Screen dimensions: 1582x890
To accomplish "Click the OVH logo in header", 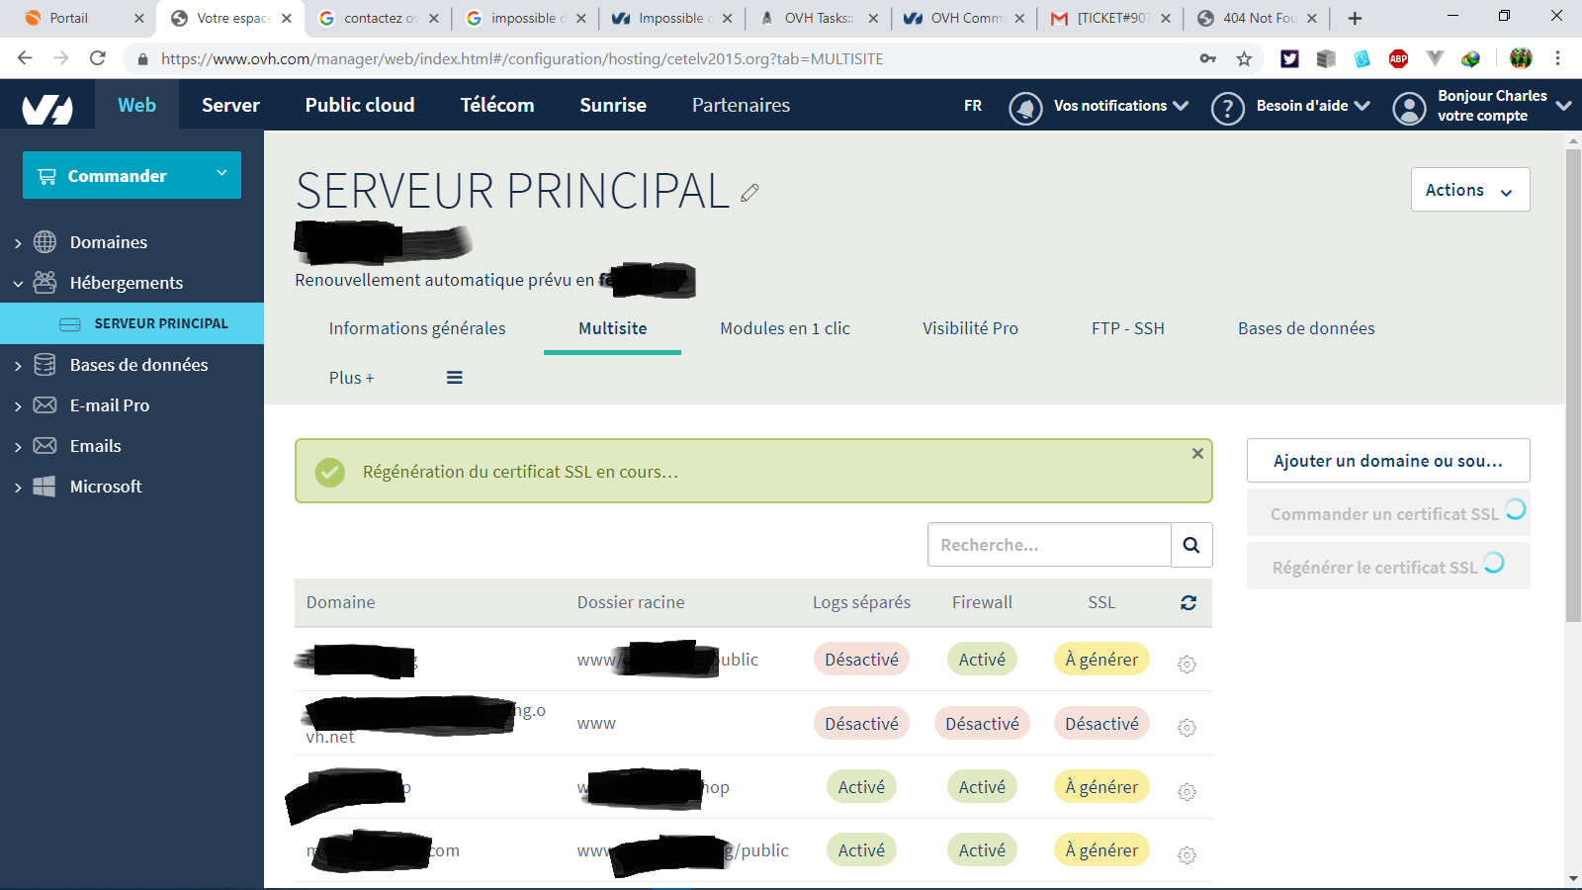I will click(x=47, y=106).
